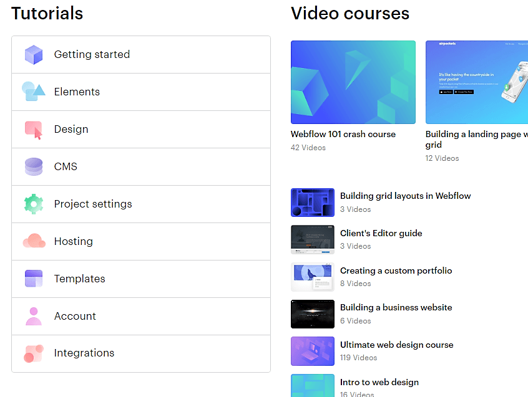The height and width of the screenshot is (397, 528).
Task: Click the Webflow 101 crash course title
Action: pos(343,134)
